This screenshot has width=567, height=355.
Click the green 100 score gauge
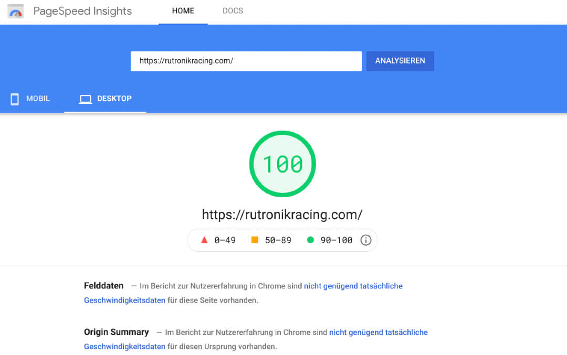tap(282, 164)
